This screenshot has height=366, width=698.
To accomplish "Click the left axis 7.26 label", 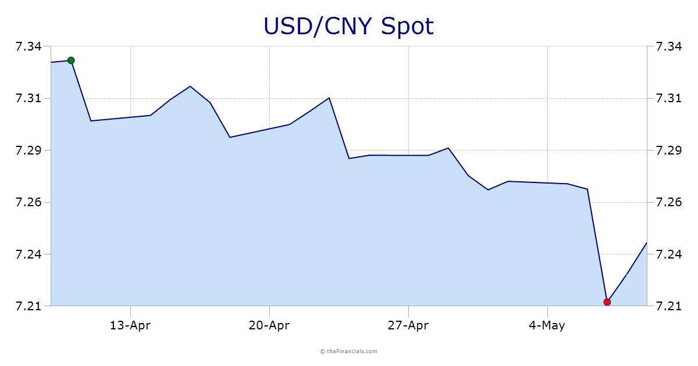I will [x=28, y=202].
